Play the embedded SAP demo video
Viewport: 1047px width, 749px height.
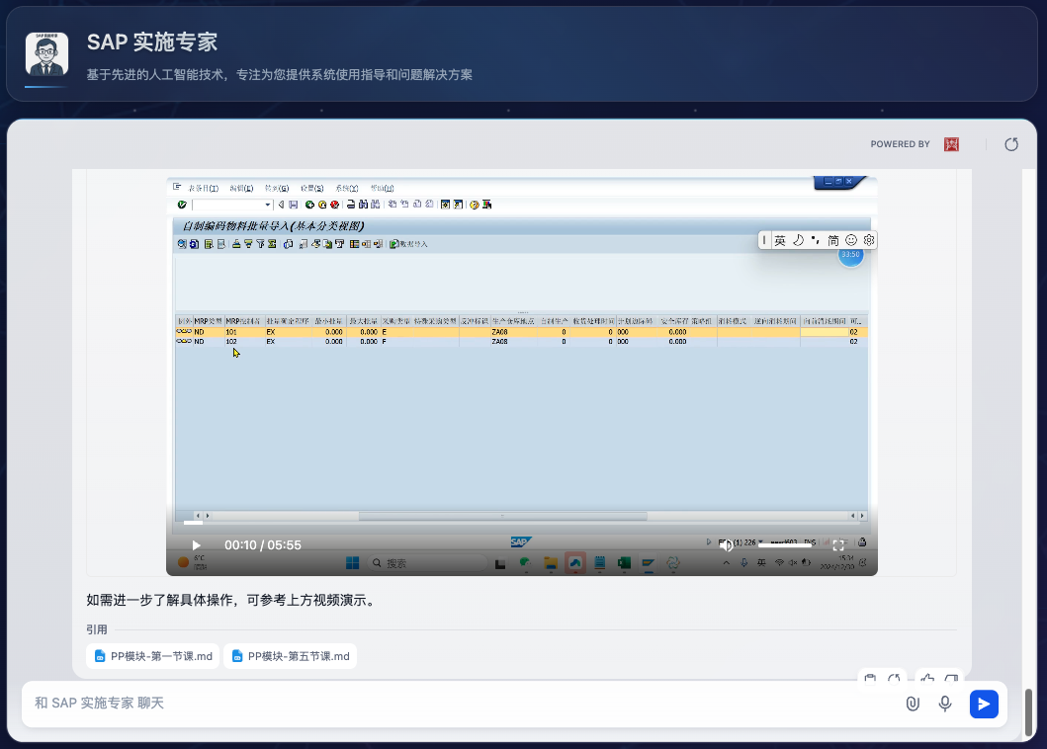click(197, 545)
